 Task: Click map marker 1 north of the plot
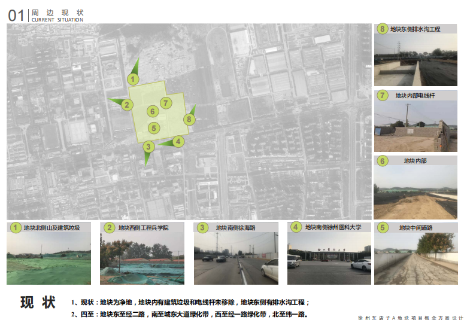pos(133,80)
